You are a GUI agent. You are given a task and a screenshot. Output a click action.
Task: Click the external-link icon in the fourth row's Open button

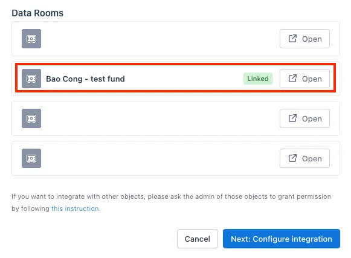(x=292, y=158)
